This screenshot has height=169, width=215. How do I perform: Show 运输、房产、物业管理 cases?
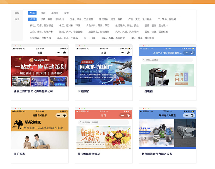[x=71, y=32]
